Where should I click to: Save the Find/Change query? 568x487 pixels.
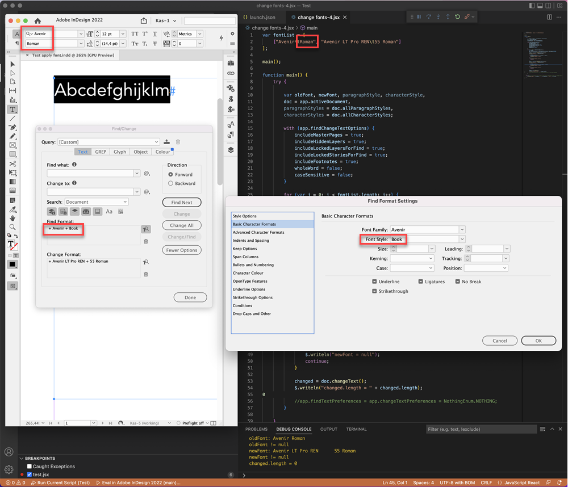click(x=166, y=141)
